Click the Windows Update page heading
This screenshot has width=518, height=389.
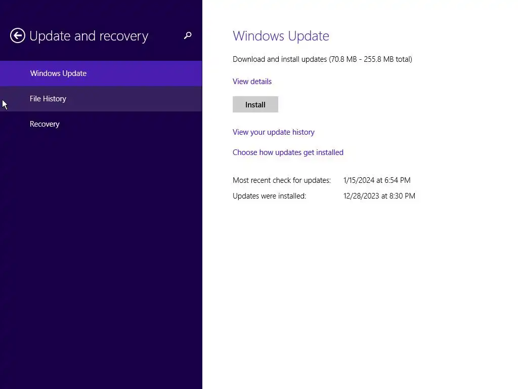point(281,36)
